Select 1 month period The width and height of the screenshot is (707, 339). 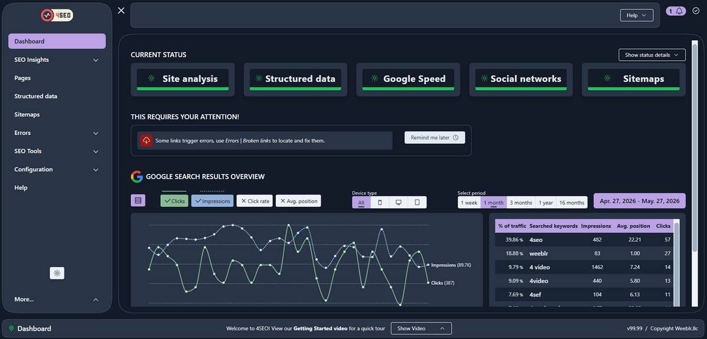click(x=494, y=202)
